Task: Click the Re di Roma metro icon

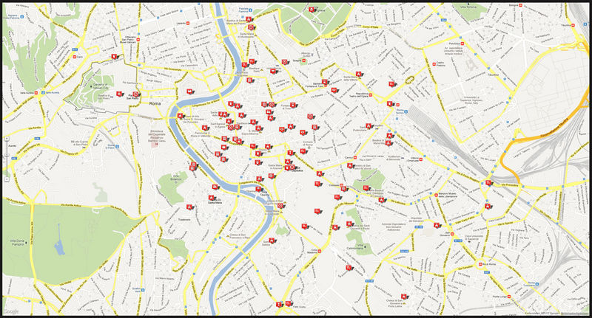Action: 480,264
